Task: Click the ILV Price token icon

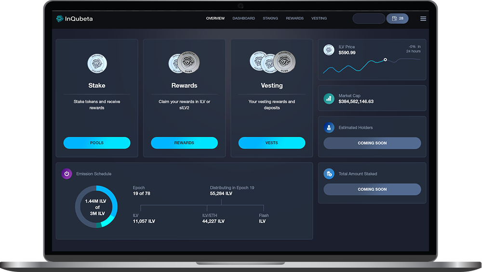Action: [x=329, y=50]
